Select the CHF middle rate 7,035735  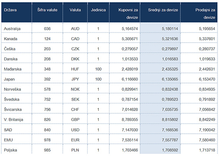point(170,110)
